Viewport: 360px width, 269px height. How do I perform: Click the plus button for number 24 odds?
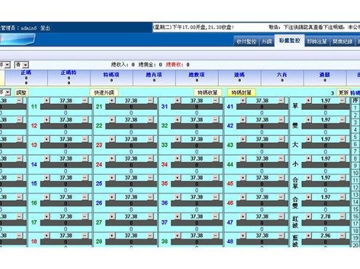point(112,158)
